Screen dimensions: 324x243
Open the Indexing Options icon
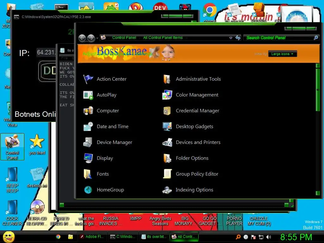pos(167,190)
